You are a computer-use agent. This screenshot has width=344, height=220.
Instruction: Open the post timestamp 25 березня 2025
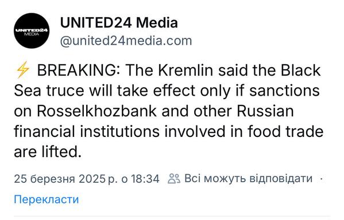[x=60, y=179]
